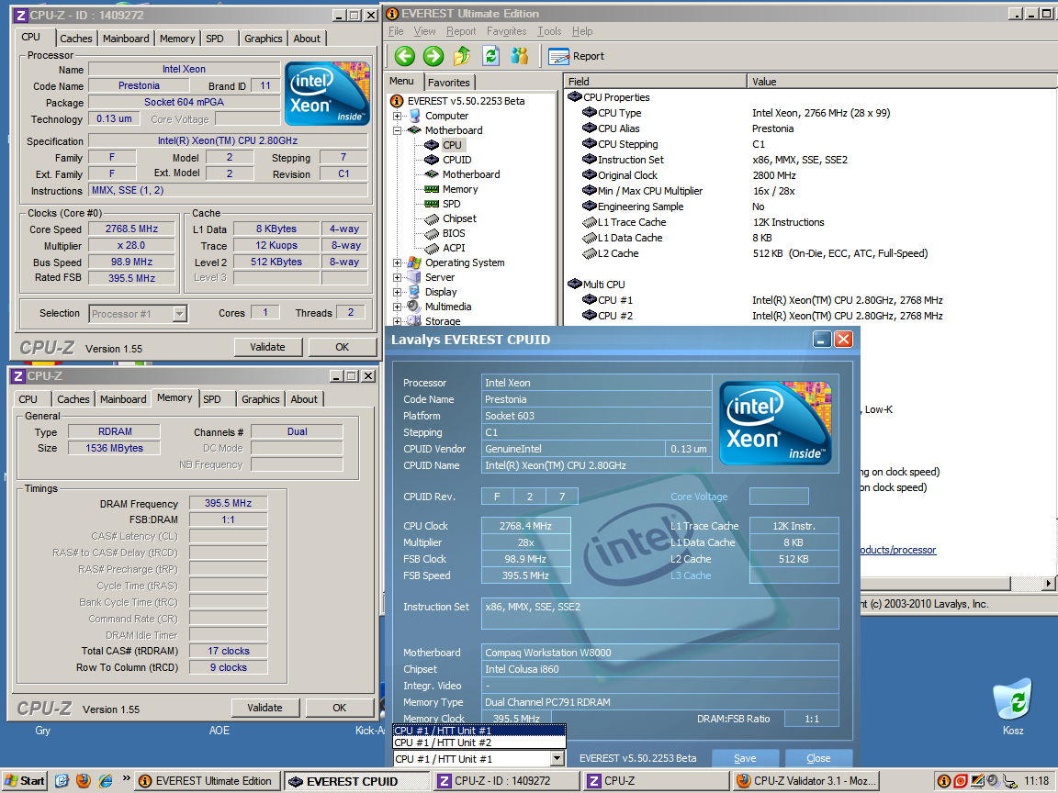This screenshot has width=1058, height=793.
Task: Click Validate in the lower CPU-Z window
Action: 265,708
